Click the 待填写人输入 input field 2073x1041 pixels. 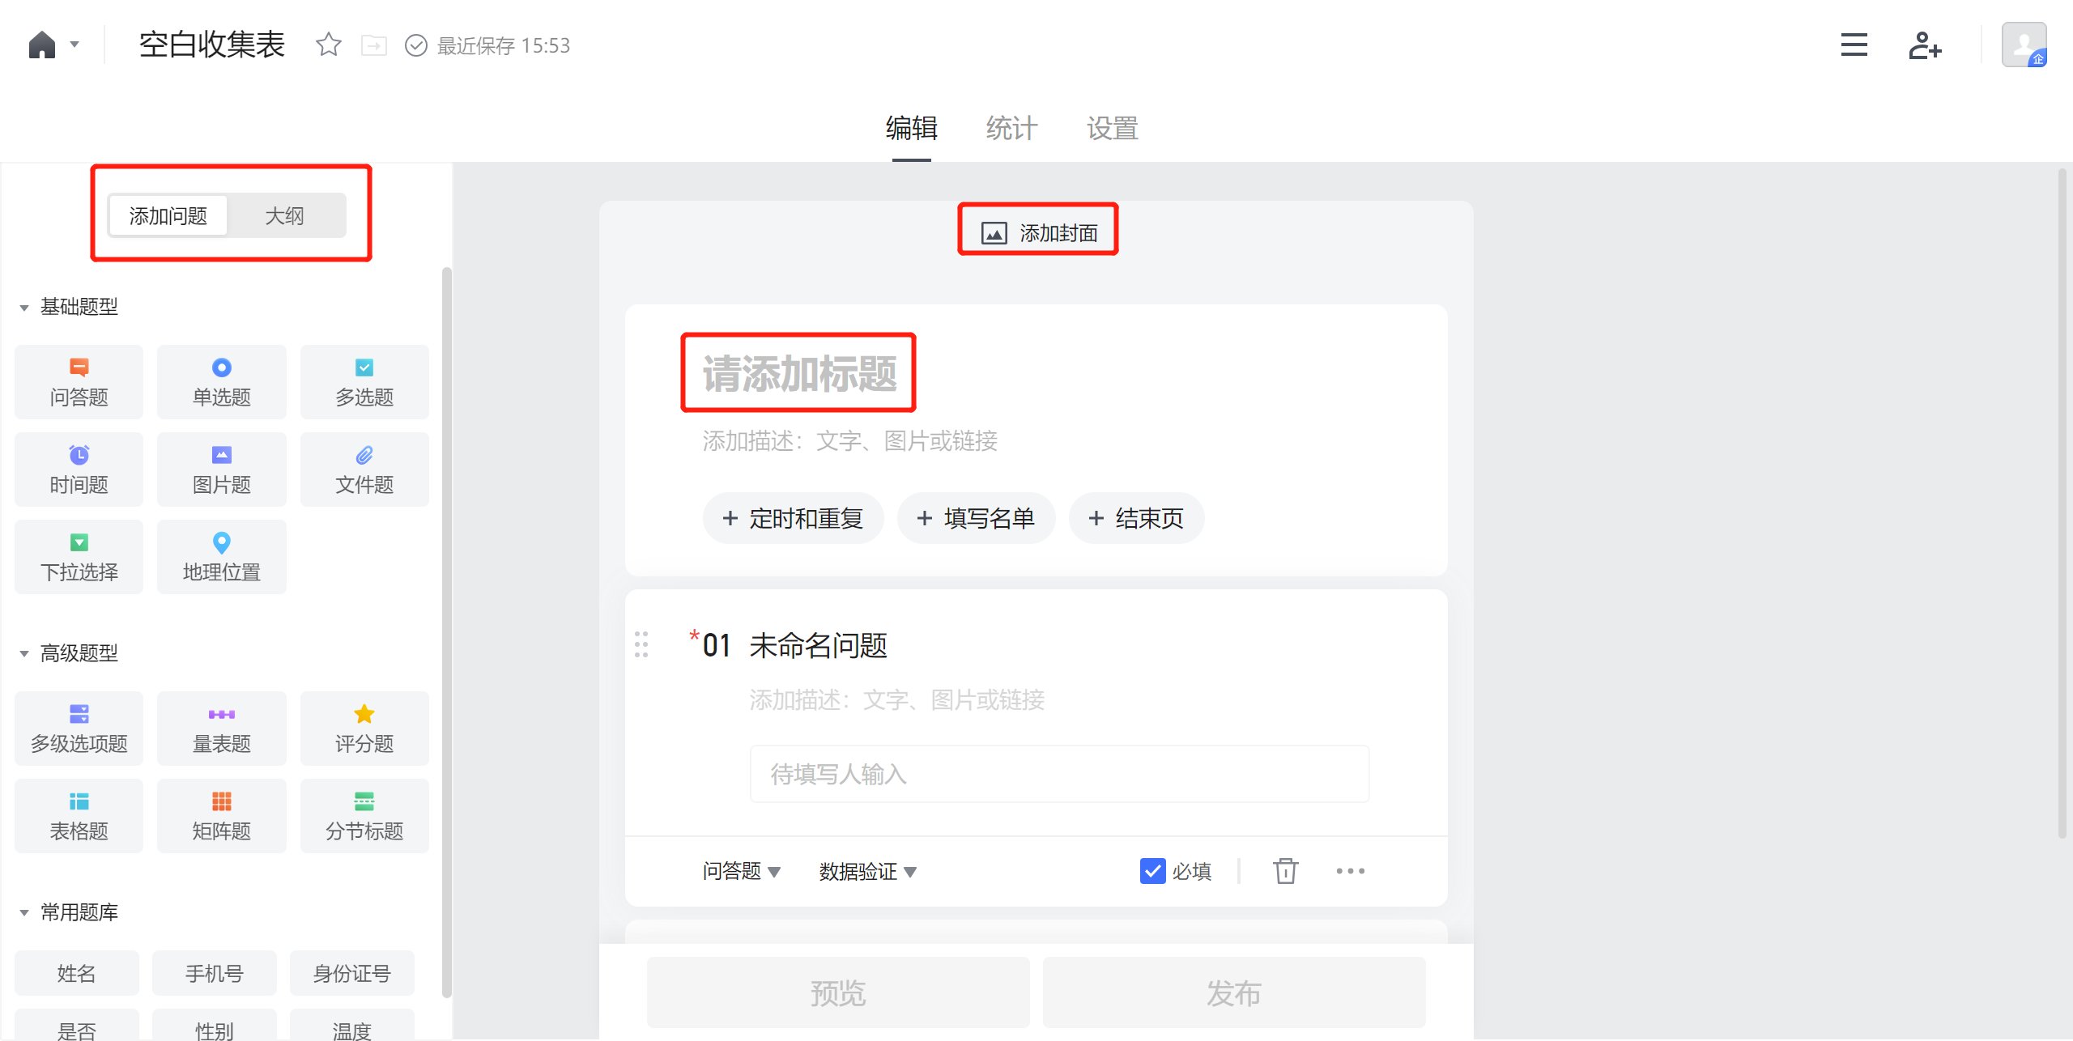(1058, 774)
